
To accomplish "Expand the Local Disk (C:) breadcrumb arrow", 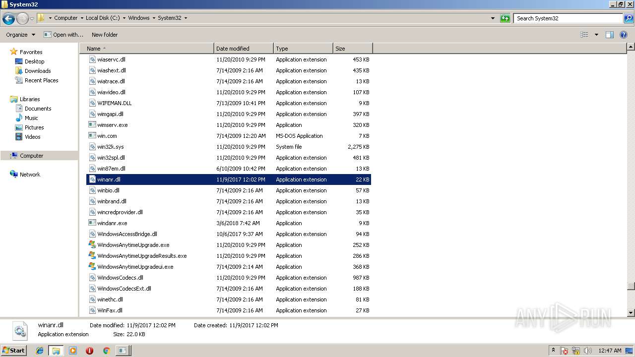I will tap(124, 18).
